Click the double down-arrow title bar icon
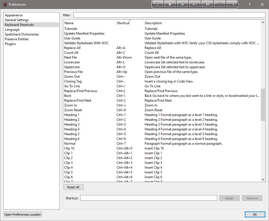Image resolution: width=269 pixels, height=221 pixels. 158,4
